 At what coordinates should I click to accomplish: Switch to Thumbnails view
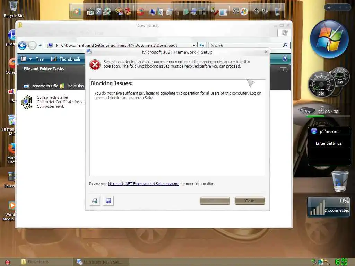click(66, 59)
